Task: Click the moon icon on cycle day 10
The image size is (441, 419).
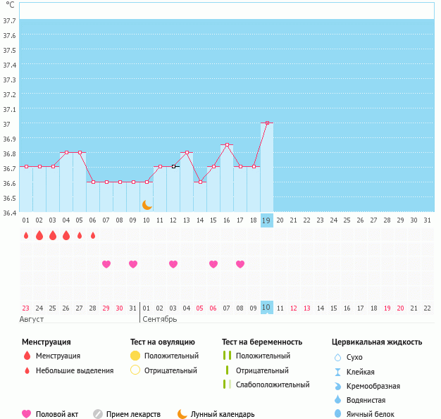Action: [147, 204]
